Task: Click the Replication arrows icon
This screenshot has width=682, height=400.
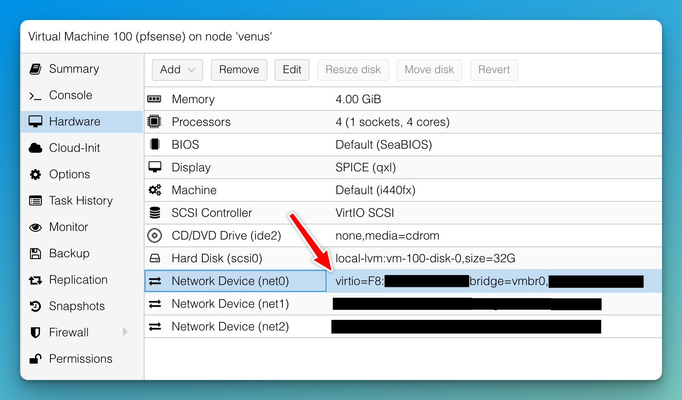Action: [35, 280]
